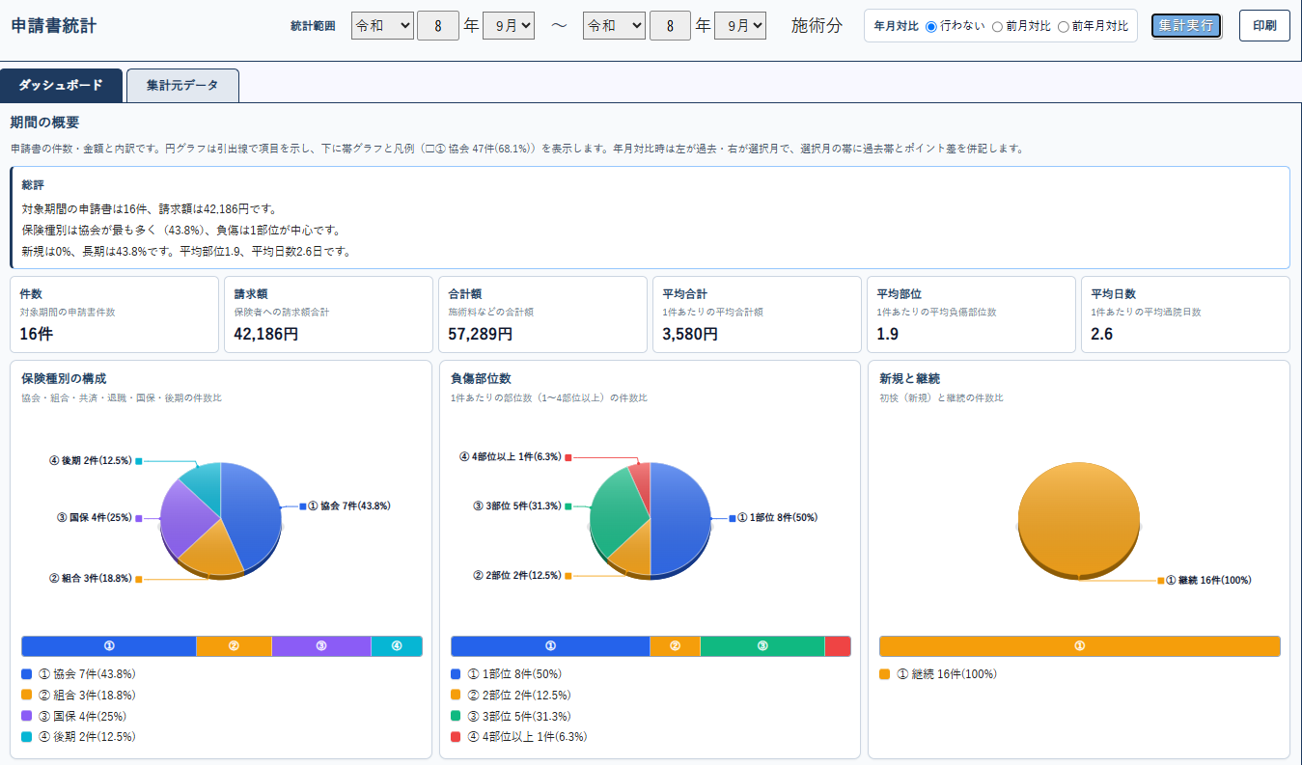Click purple bar segment ③ in 保険種別 bar

pos(321,646)
